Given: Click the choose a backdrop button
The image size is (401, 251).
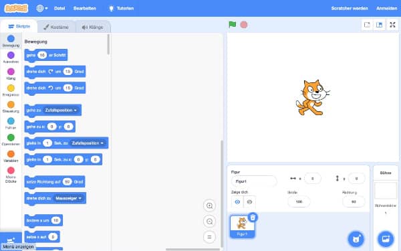Looking at the screenshot, I should [x=386, y=239].
